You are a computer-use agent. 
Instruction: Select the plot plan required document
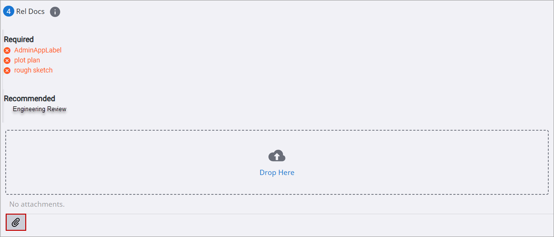[x=27, y=60]
